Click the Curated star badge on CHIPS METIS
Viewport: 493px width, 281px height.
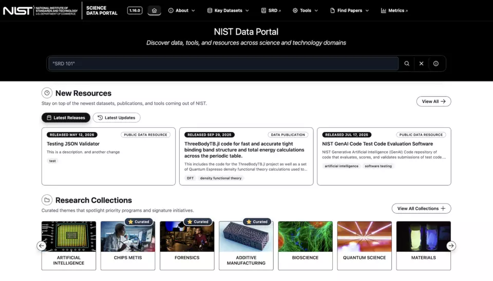point(139,222)
